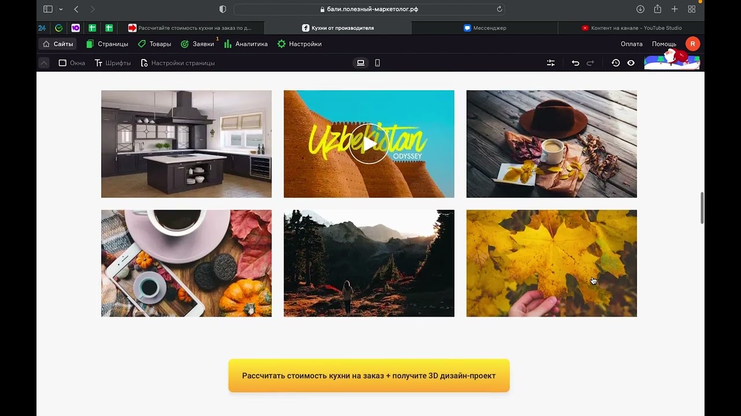Viewport: 741px width, 416px height.
Task: Open Настройки страницы page settings
Action: (178, 63)
